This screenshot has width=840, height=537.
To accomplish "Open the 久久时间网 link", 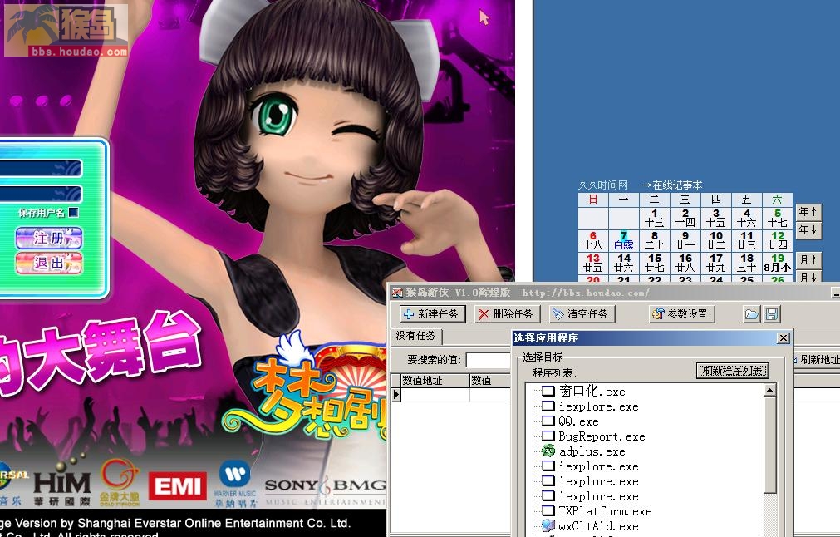I will point(602,185).
